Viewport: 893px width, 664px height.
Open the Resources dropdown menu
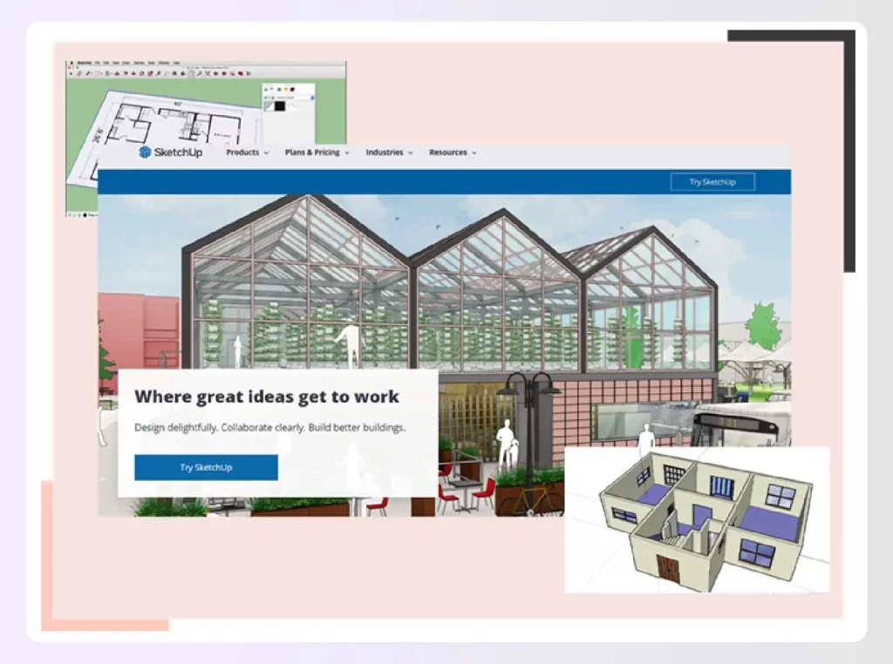(x=453, y=152)
